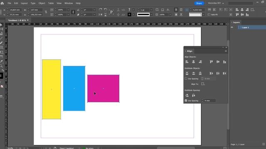Click the Home icon in the menu bar

pos(2,3)
